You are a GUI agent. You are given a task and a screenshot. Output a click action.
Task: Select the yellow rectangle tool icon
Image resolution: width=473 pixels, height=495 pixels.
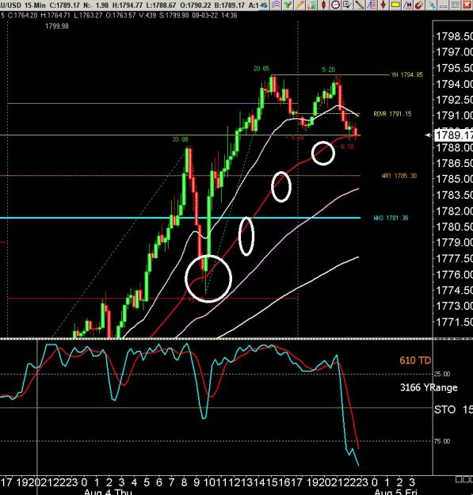(x=395, y=5)
